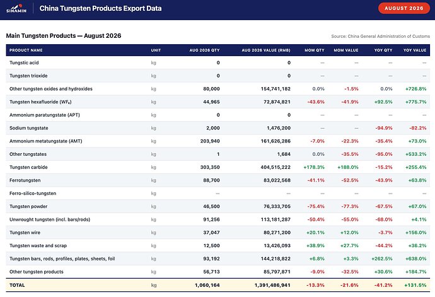Screen dimensions: 435x297
Task: Select the 'Ferro-silico-tungsten' row name
Action: (x=33, y=193)
